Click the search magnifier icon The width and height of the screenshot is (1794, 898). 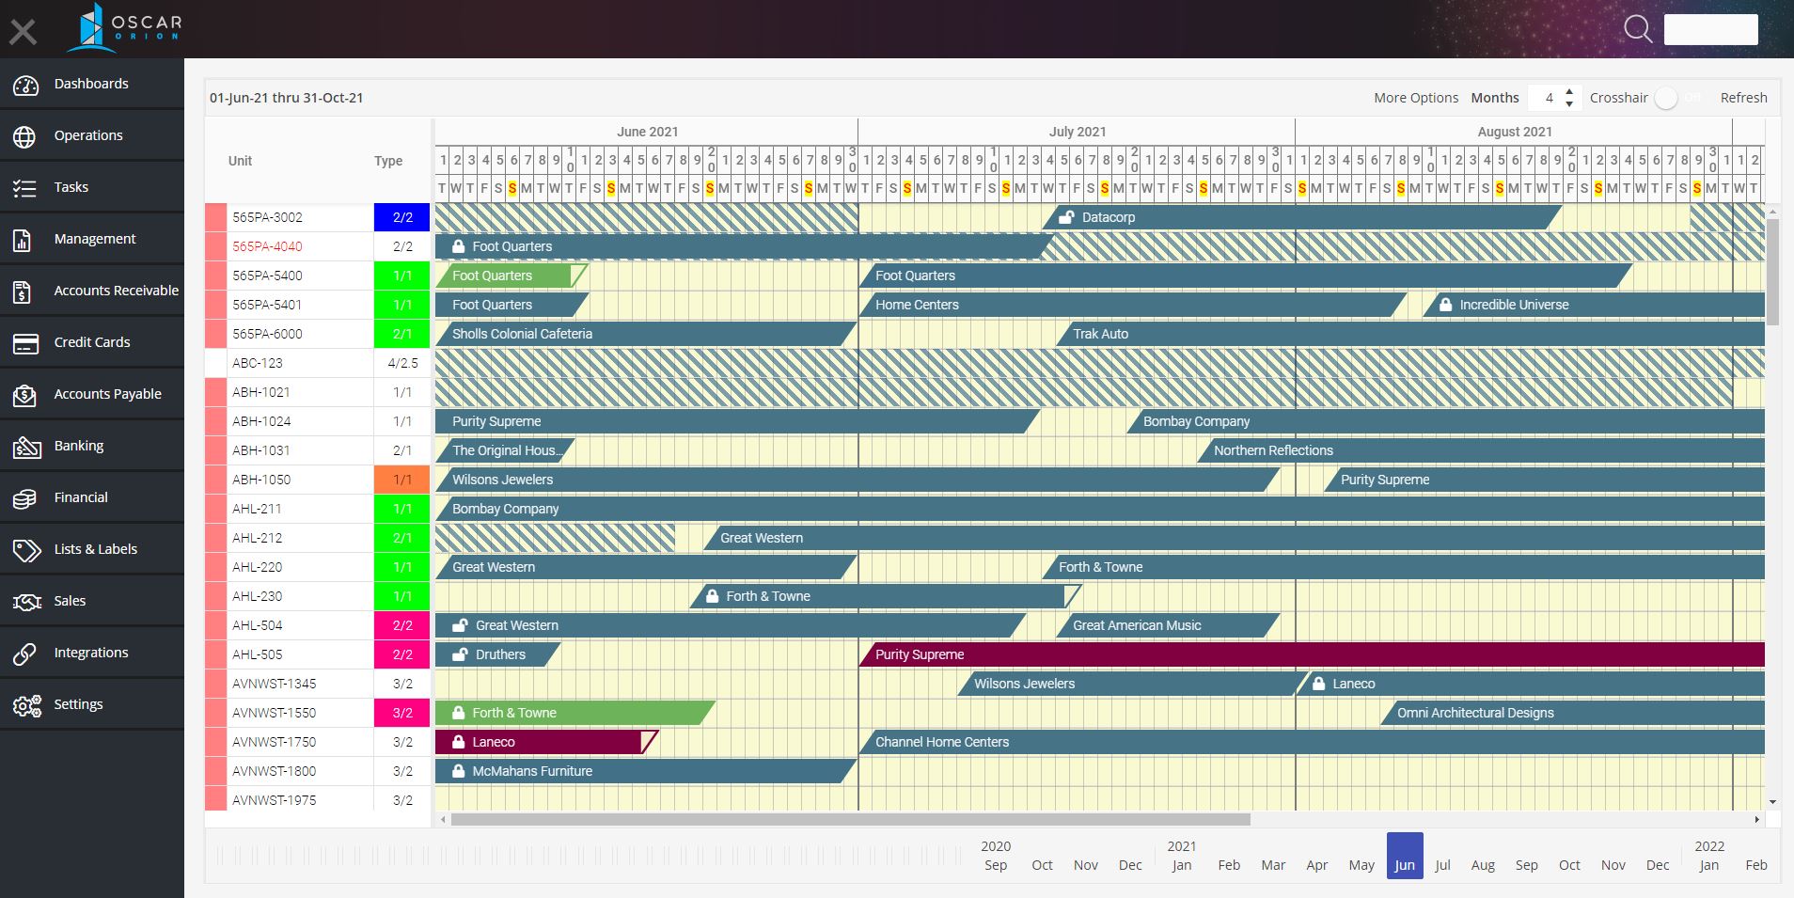tap(1637, 29)
